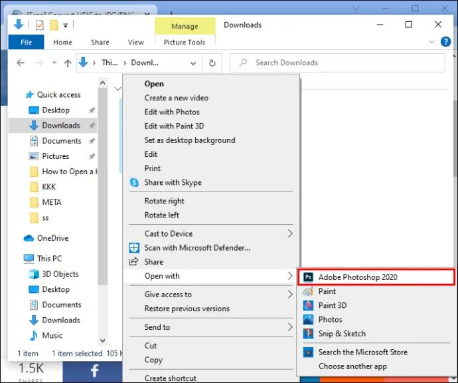Click the Search Downloads field
Image resolution: width=458 pixels, height=383 pixels.
tap(337, 63)
